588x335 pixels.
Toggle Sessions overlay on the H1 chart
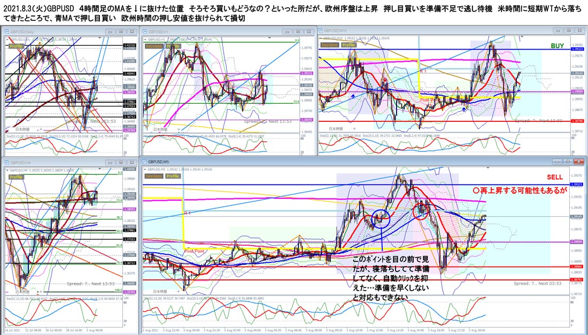(154, 46)
